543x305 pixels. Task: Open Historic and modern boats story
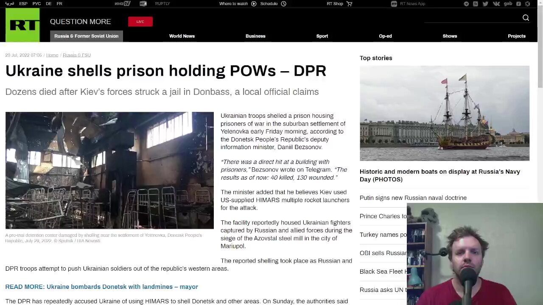pyautogui.click(x=440, y=175)
